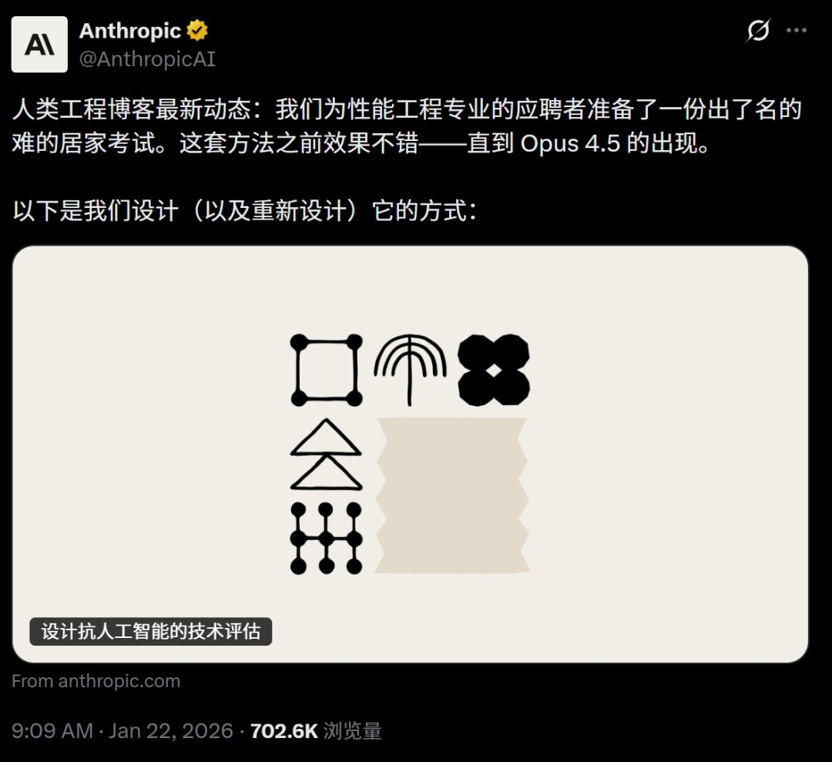Image resolution: width=832 pixels, height=762 pixels.
Task: Click the beige torn-paper shape
Action: tap(452, 495)
